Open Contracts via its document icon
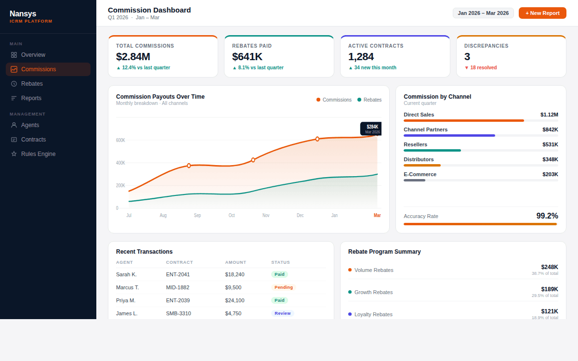Screen dimensions: 578x361 click(x=14, y=139)
